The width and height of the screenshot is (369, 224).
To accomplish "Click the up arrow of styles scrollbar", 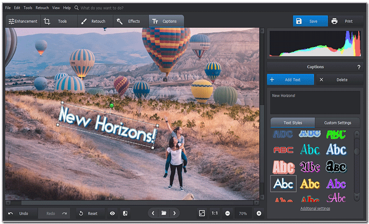I will click(357, 135).
